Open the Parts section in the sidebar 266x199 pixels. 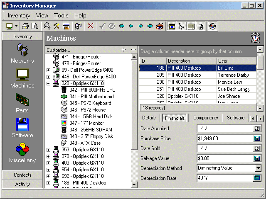tap(22, 103)
